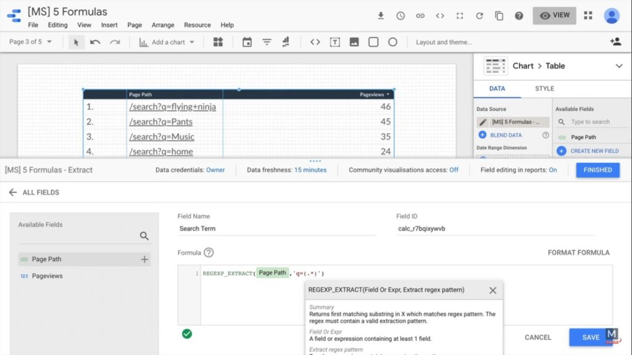Edit data source using pencil icon
The height and width of the screenshot is (355, 632).
[x=483, y=122]
